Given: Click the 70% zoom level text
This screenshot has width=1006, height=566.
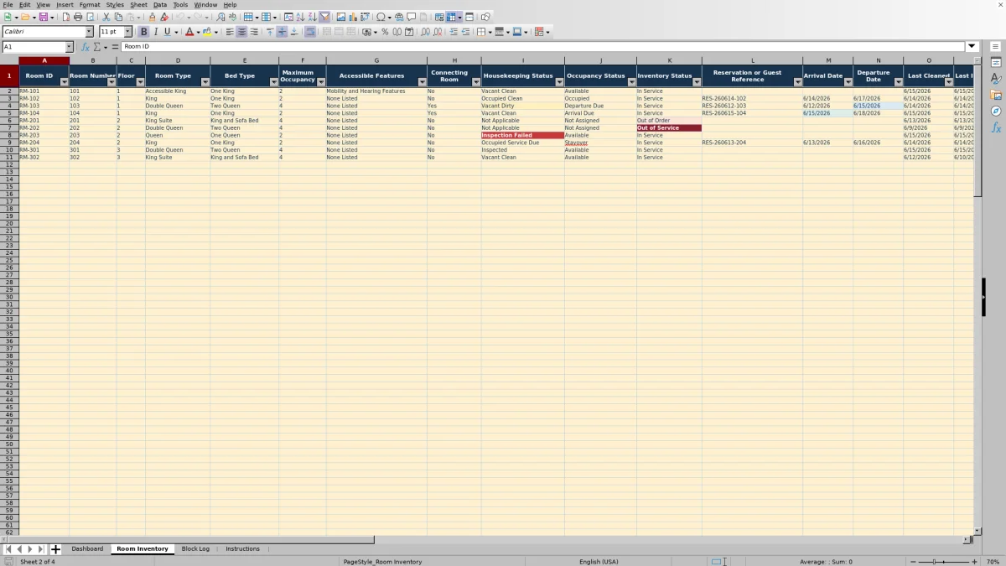Looking at the screenshot, I should pyautogui.click(x=993, y=562).
